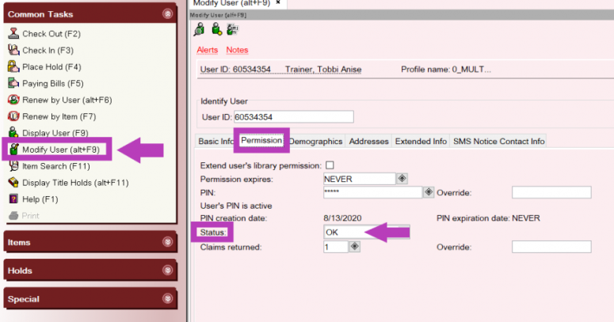The height and width of the screenshot is (322, 614).
Task: Click the second user toolbar icon with plus
Action: click(x=216, y=29)
